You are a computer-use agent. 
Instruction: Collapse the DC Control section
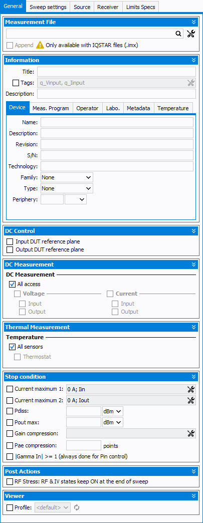(x=193, y=231)
